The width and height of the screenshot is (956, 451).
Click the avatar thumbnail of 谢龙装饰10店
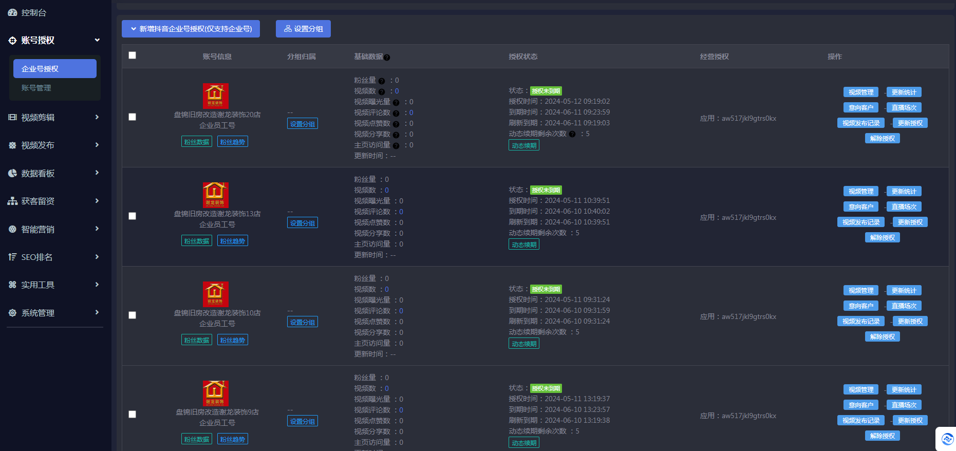(216, 294)
